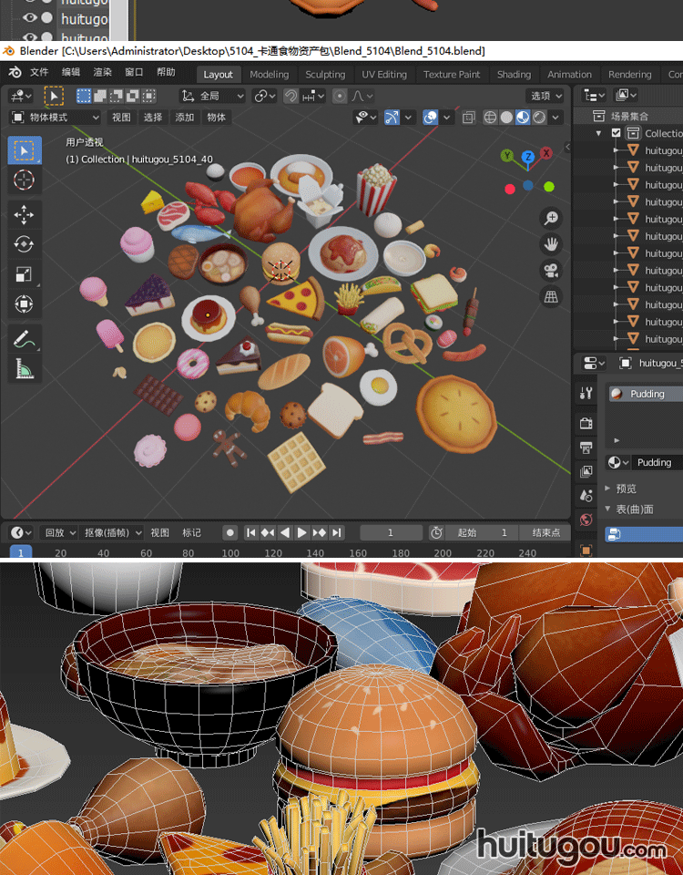Image resolution: width=683 pixels, height=875 pixels.
Task: Select the Scale tool
Action: coord(24,274)
